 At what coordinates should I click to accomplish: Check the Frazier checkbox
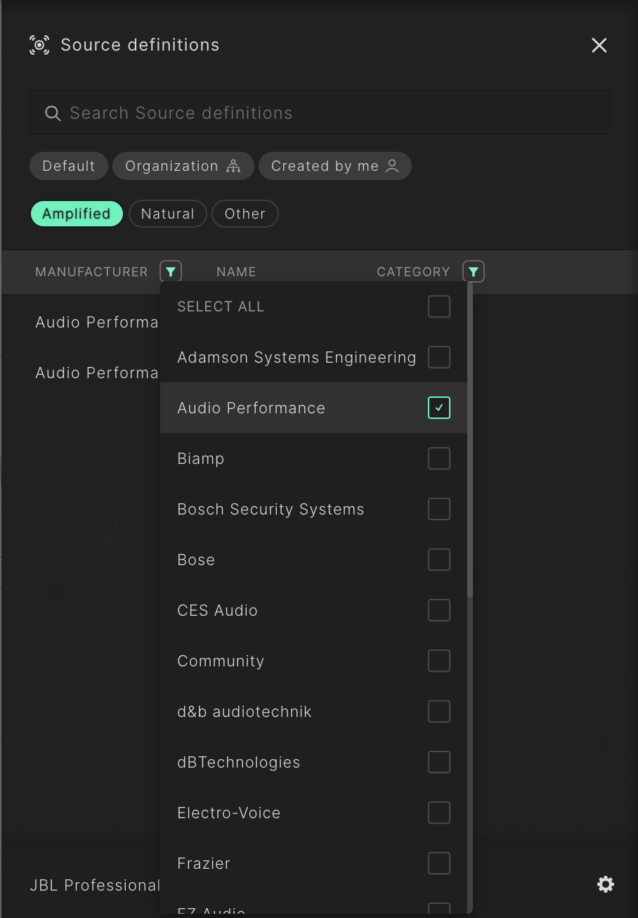pos(439,863)
